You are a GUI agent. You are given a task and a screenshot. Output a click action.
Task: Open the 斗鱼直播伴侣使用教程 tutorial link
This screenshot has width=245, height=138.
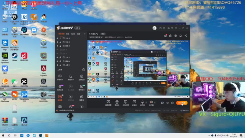pos(66,111)
